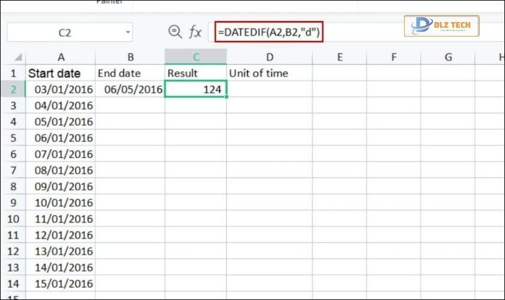The height and width of the screenshot is (300, 505).
Task: Select column B header
Action: (x=130, y=57)
